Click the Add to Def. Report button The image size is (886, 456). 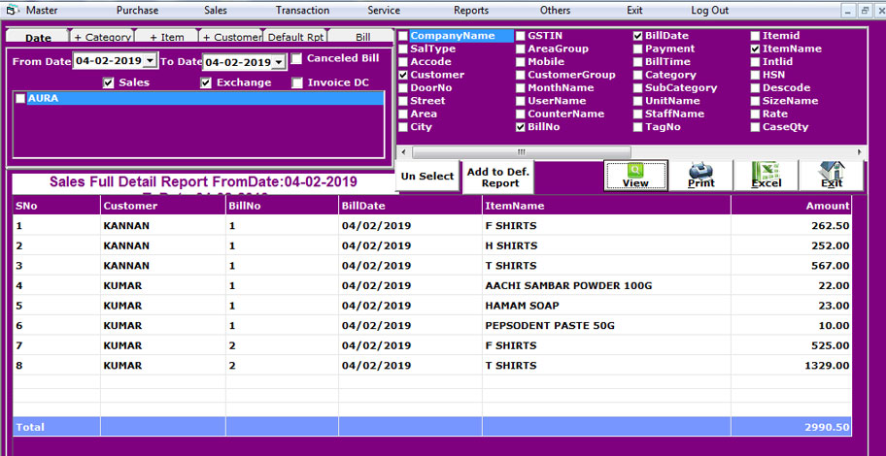[497, 178]
